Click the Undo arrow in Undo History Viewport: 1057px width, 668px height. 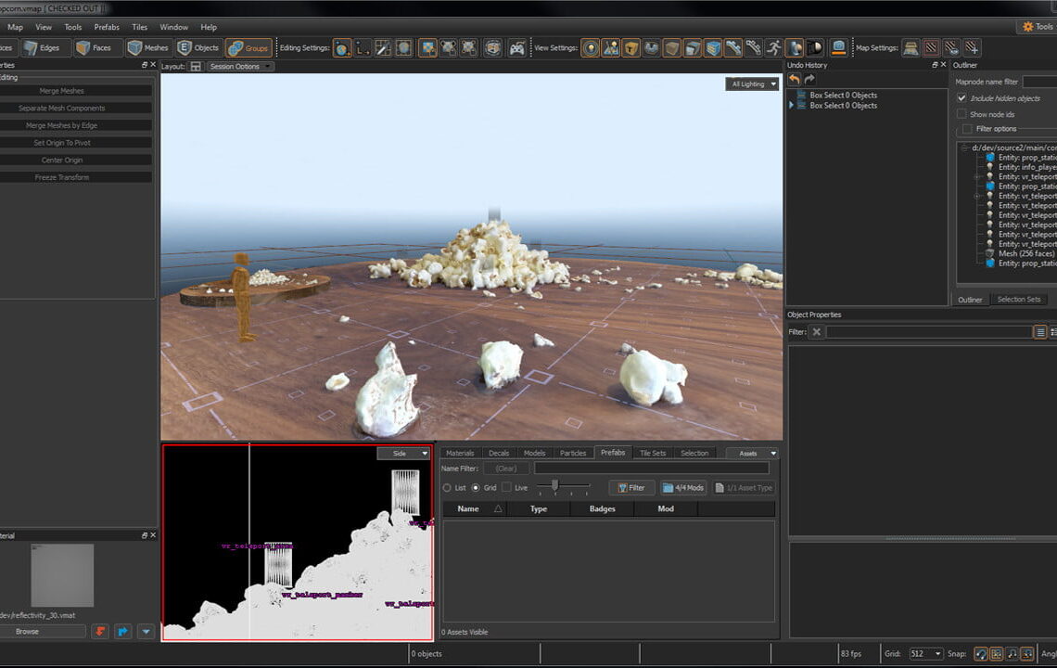pyautogui.click(x=795, y=80)
